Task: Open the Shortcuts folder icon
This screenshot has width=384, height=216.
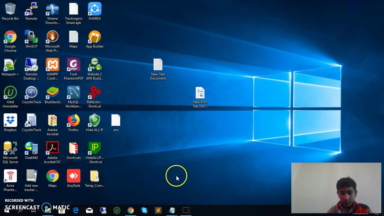Action: pyautogui.click(x=73, y=151)
